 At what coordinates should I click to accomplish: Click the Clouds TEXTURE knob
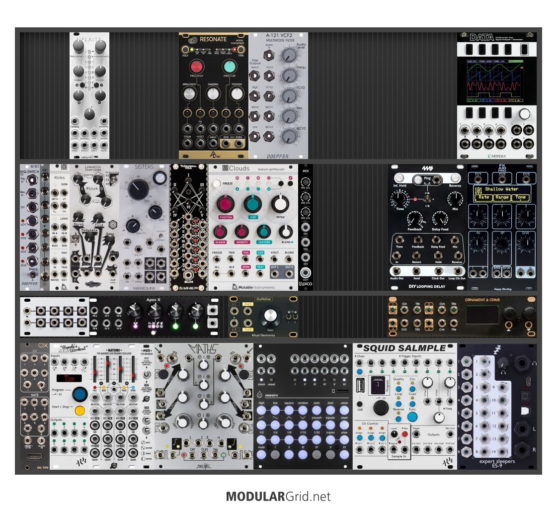coord(263,232)
